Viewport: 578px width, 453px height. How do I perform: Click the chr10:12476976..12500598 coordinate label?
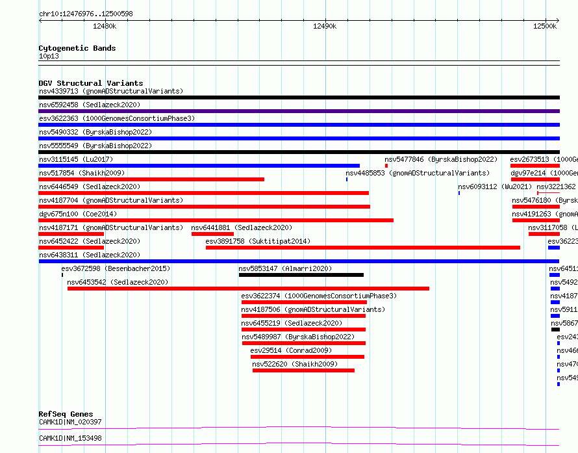click(86, 14)
